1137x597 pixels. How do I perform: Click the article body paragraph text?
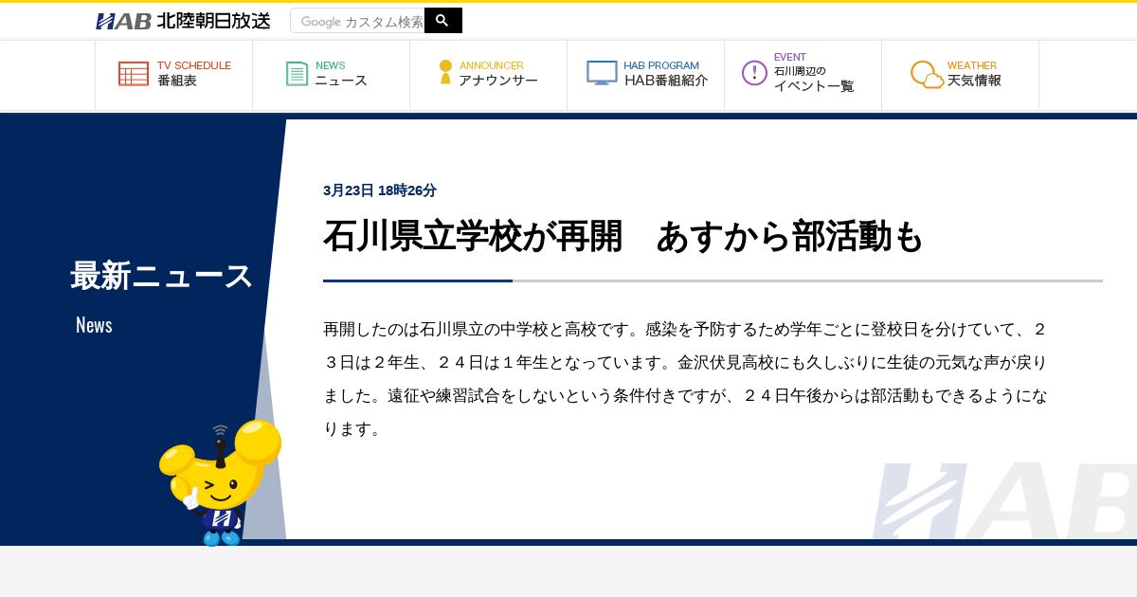pyautogui.click(x=685, y=379)
